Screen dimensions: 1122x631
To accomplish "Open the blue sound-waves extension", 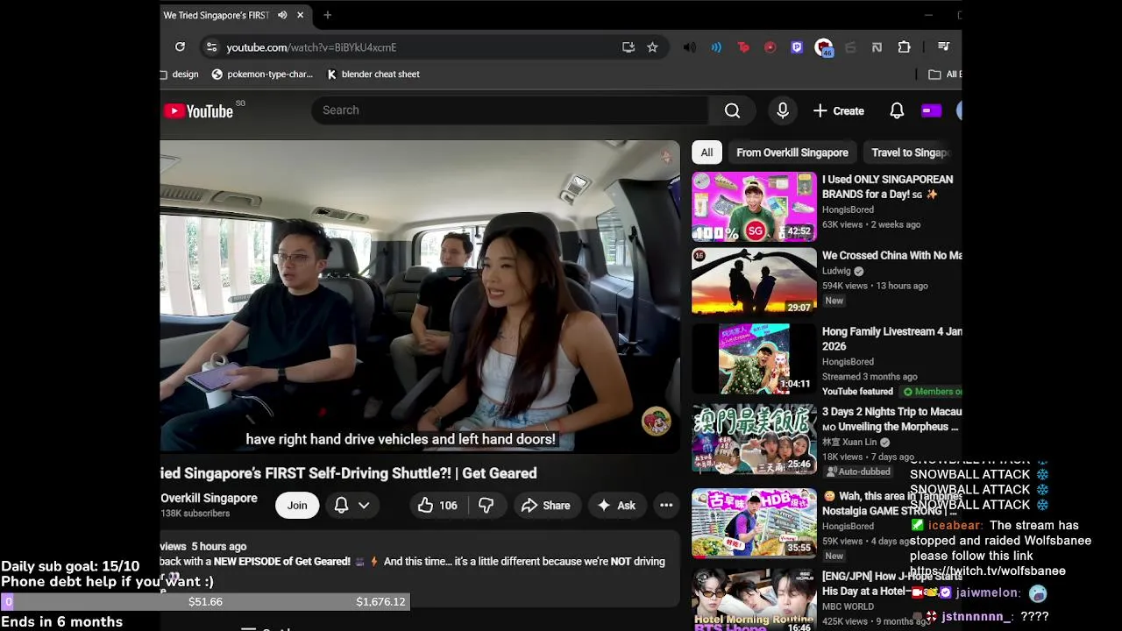I will tap(716, 47).
